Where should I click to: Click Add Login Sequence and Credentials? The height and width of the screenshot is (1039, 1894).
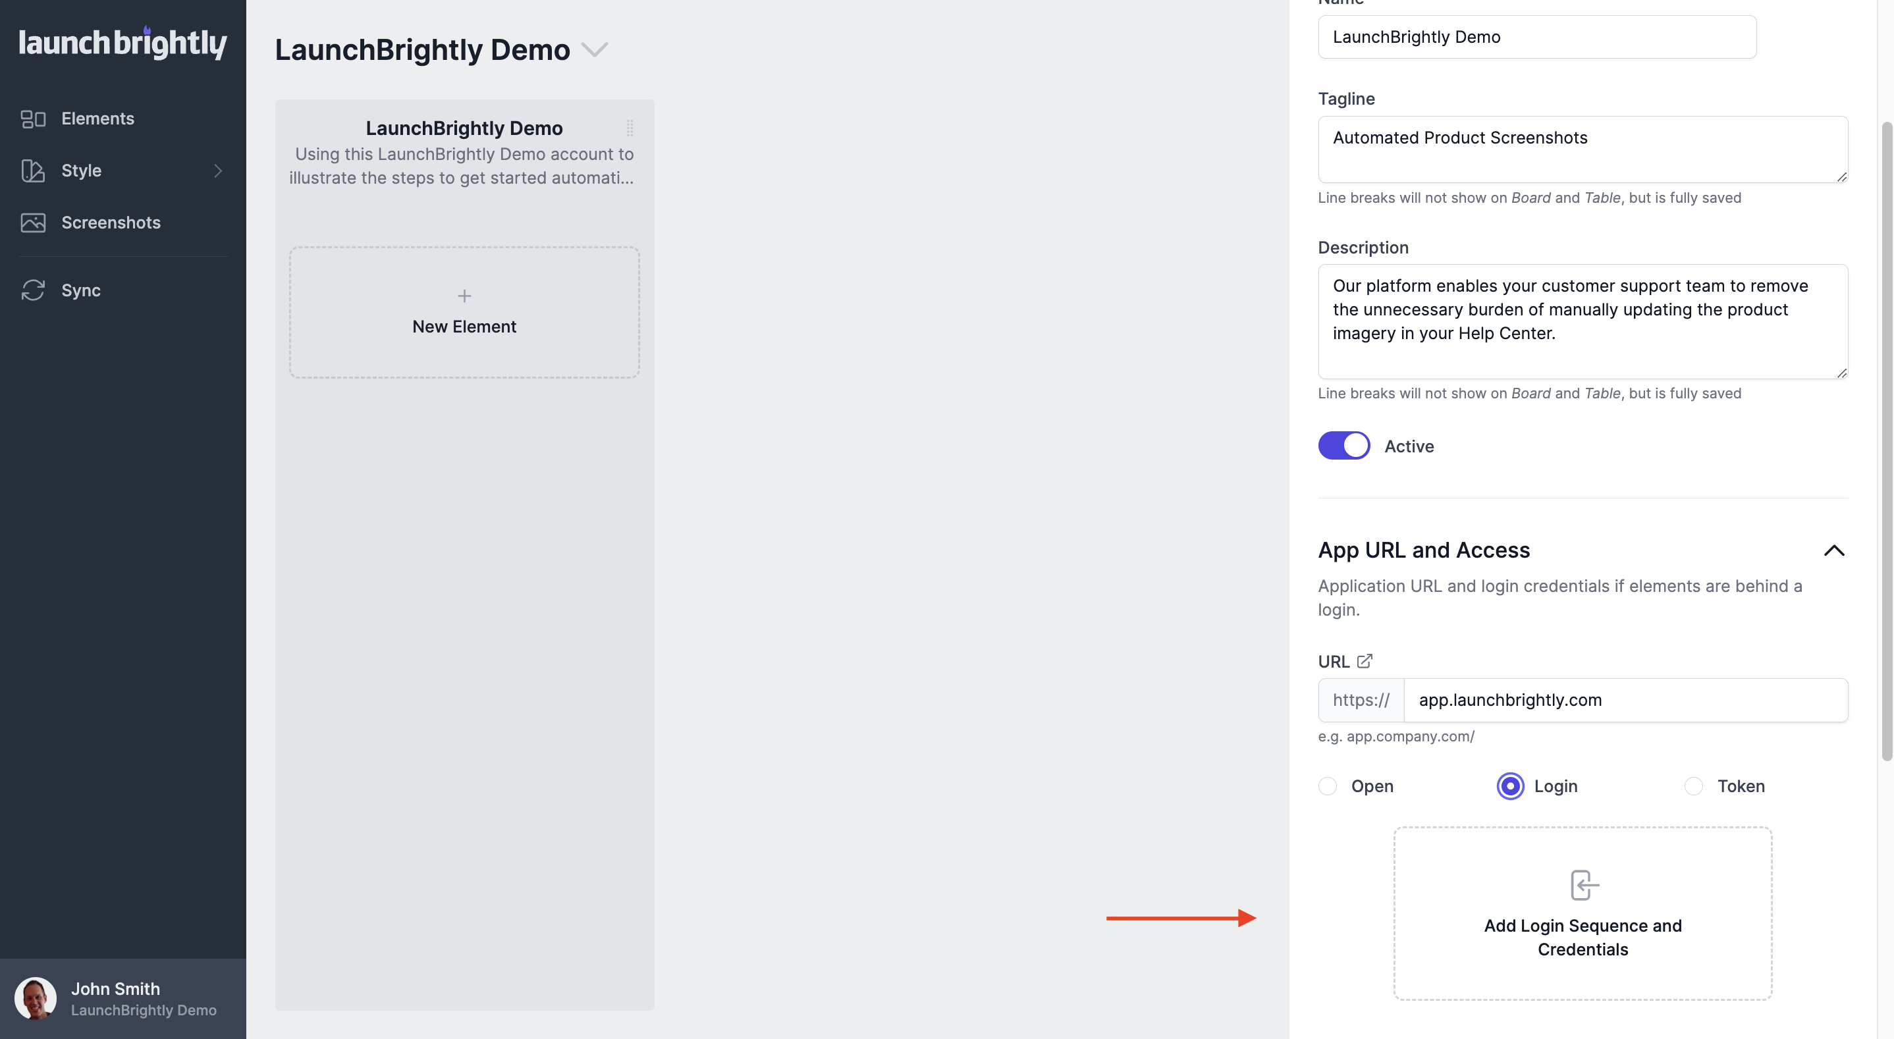click(x=1582, y=938)
